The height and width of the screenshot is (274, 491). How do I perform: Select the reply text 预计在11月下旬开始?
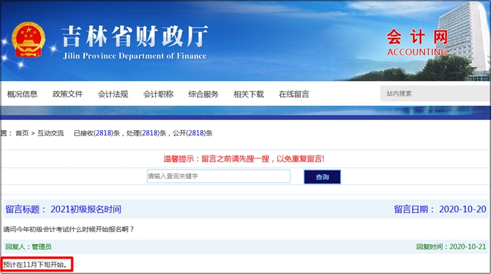[35, 265]
